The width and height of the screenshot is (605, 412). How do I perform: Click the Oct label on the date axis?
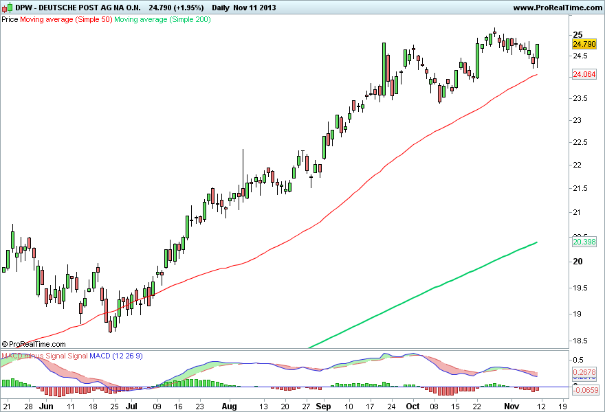[413, 407]
